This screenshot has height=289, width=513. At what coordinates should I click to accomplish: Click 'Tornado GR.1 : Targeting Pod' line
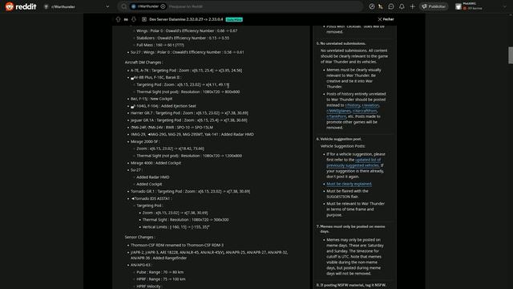[191, 191]
